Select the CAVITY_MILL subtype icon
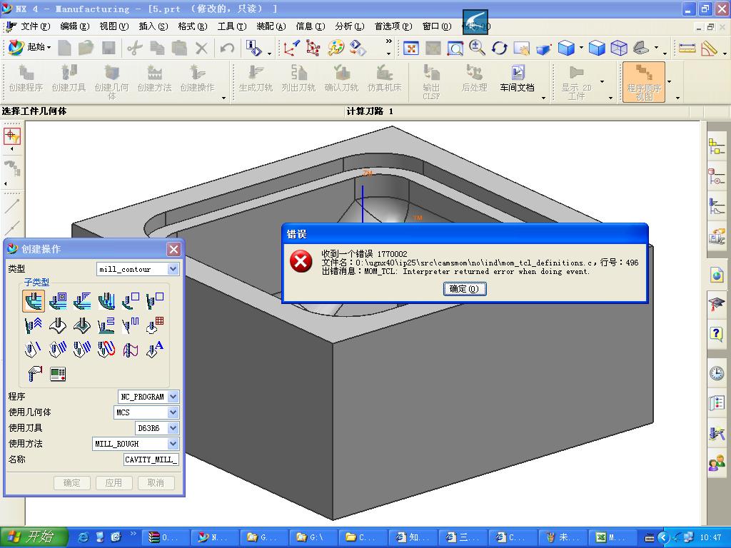Viewport: 731px width, 548px height. pos(34,300)
